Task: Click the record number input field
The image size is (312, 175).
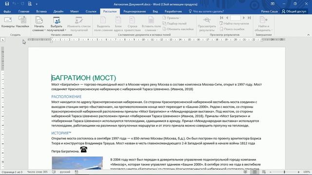Action: (x=235, y=18)
